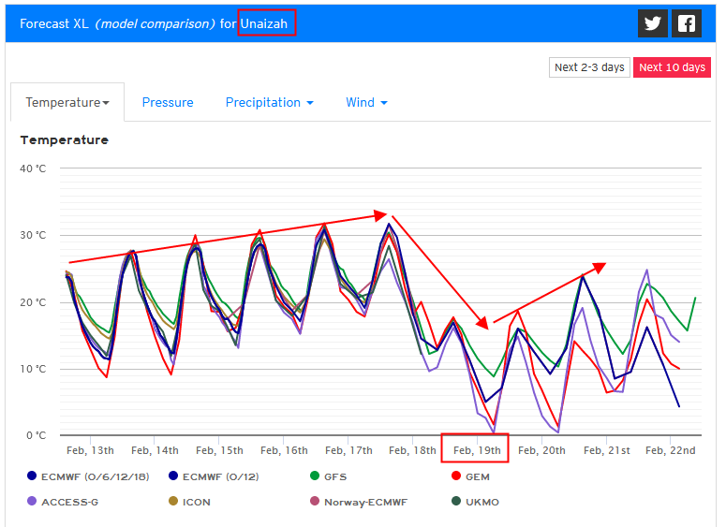Select the Next 10 days view
This screenshot has height=527, width=726.
point(672,67)
